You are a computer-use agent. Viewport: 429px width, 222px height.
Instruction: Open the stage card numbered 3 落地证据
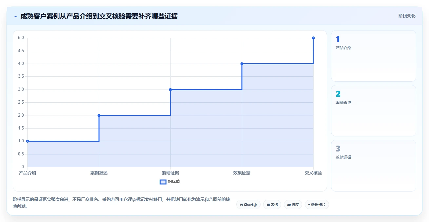point(374,165)
